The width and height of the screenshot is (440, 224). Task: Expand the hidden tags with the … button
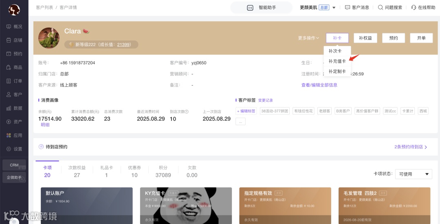240,121
